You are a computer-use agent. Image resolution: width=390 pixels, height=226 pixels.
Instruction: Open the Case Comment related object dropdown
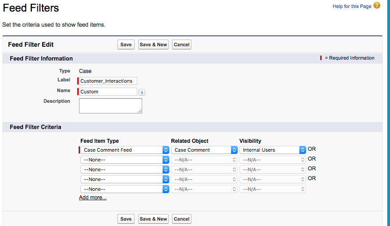204,150
